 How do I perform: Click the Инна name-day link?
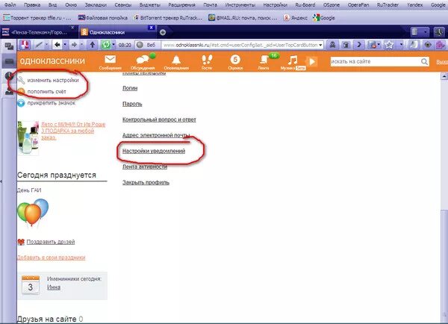coord(54,287)
